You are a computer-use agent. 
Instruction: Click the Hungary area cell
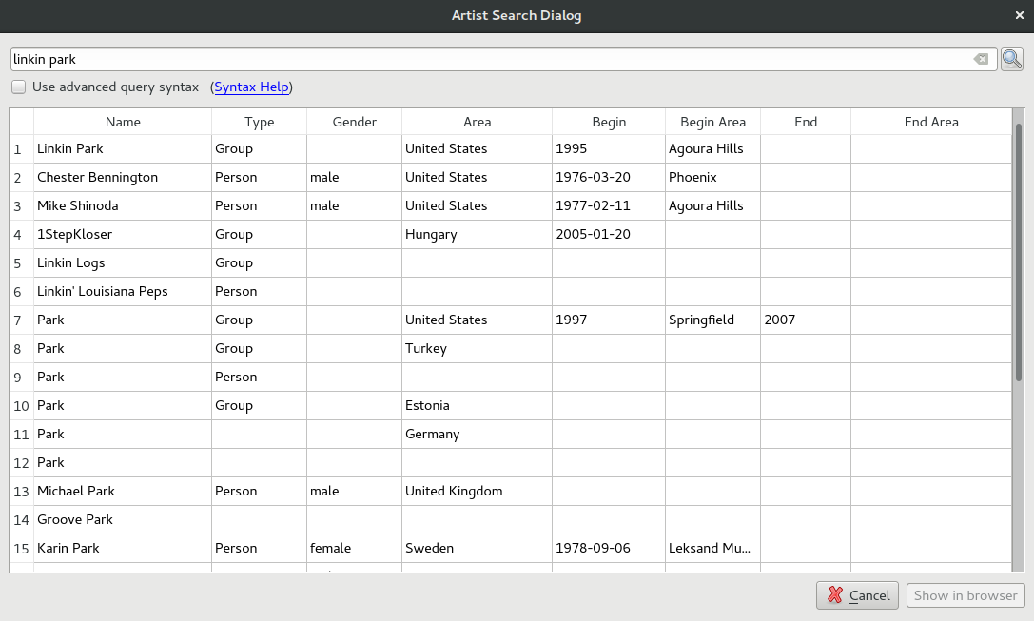(477, 234)
